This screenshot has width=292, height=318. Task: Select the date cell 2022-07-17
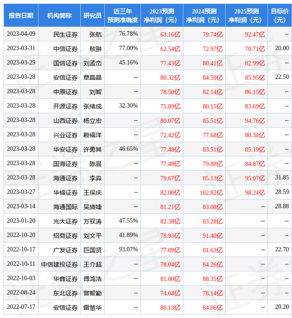coord(21,307)
